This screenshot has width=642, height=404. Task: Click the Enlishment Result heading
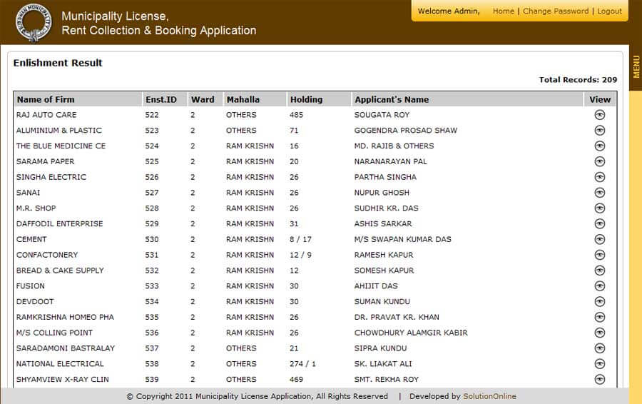(x=58, y=63)
